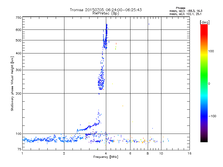Screen dimensions: 223x167
Task: Click the 'Frequency [MHz]' axis label
Action: [106, 157]
